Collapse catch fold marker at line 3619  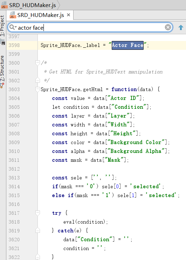coord(38,230)
